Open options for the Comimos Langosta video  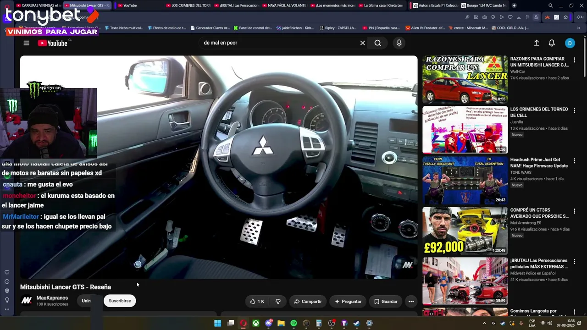tap(574, 312)
